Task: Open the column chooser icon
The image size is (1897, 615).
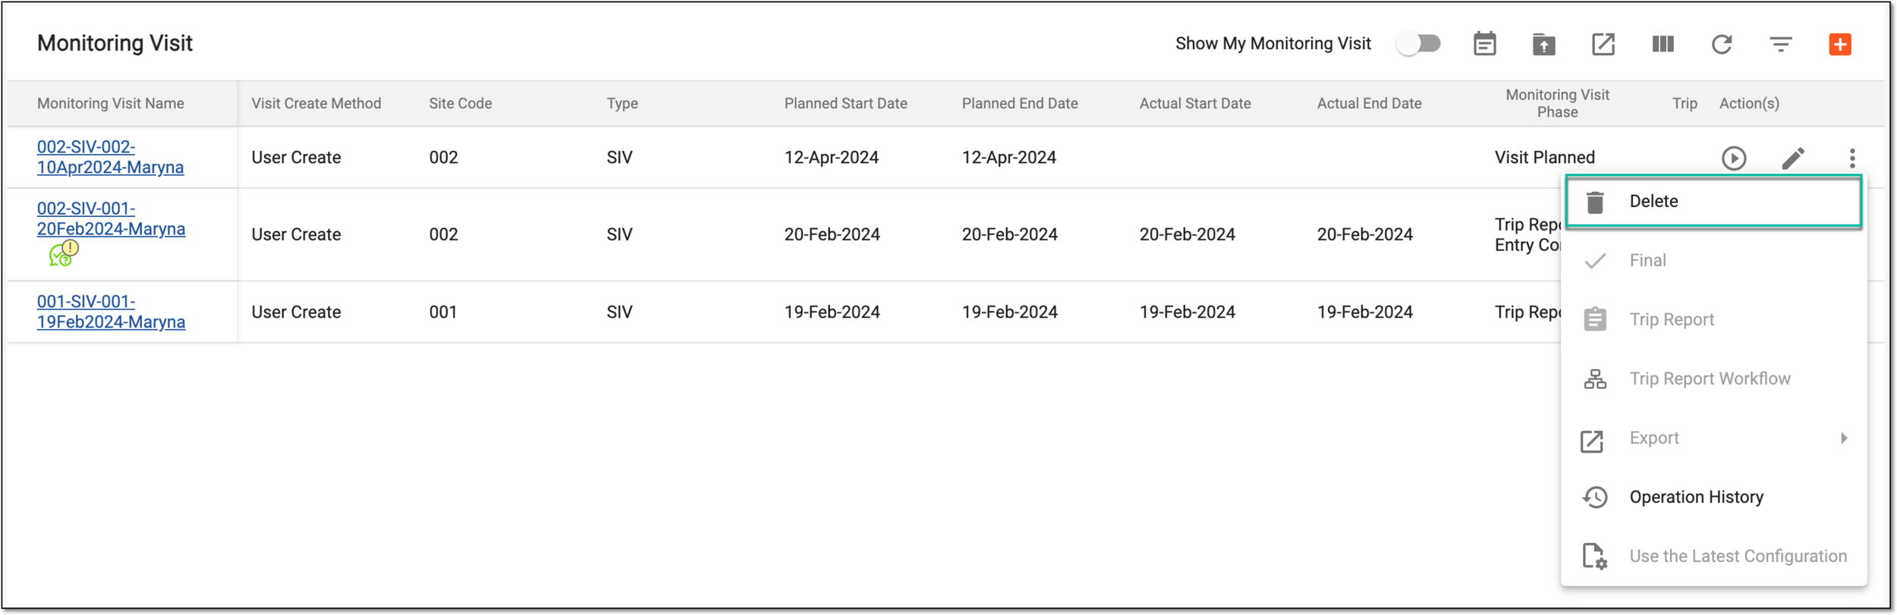Action: click(x=1663, y=44)
